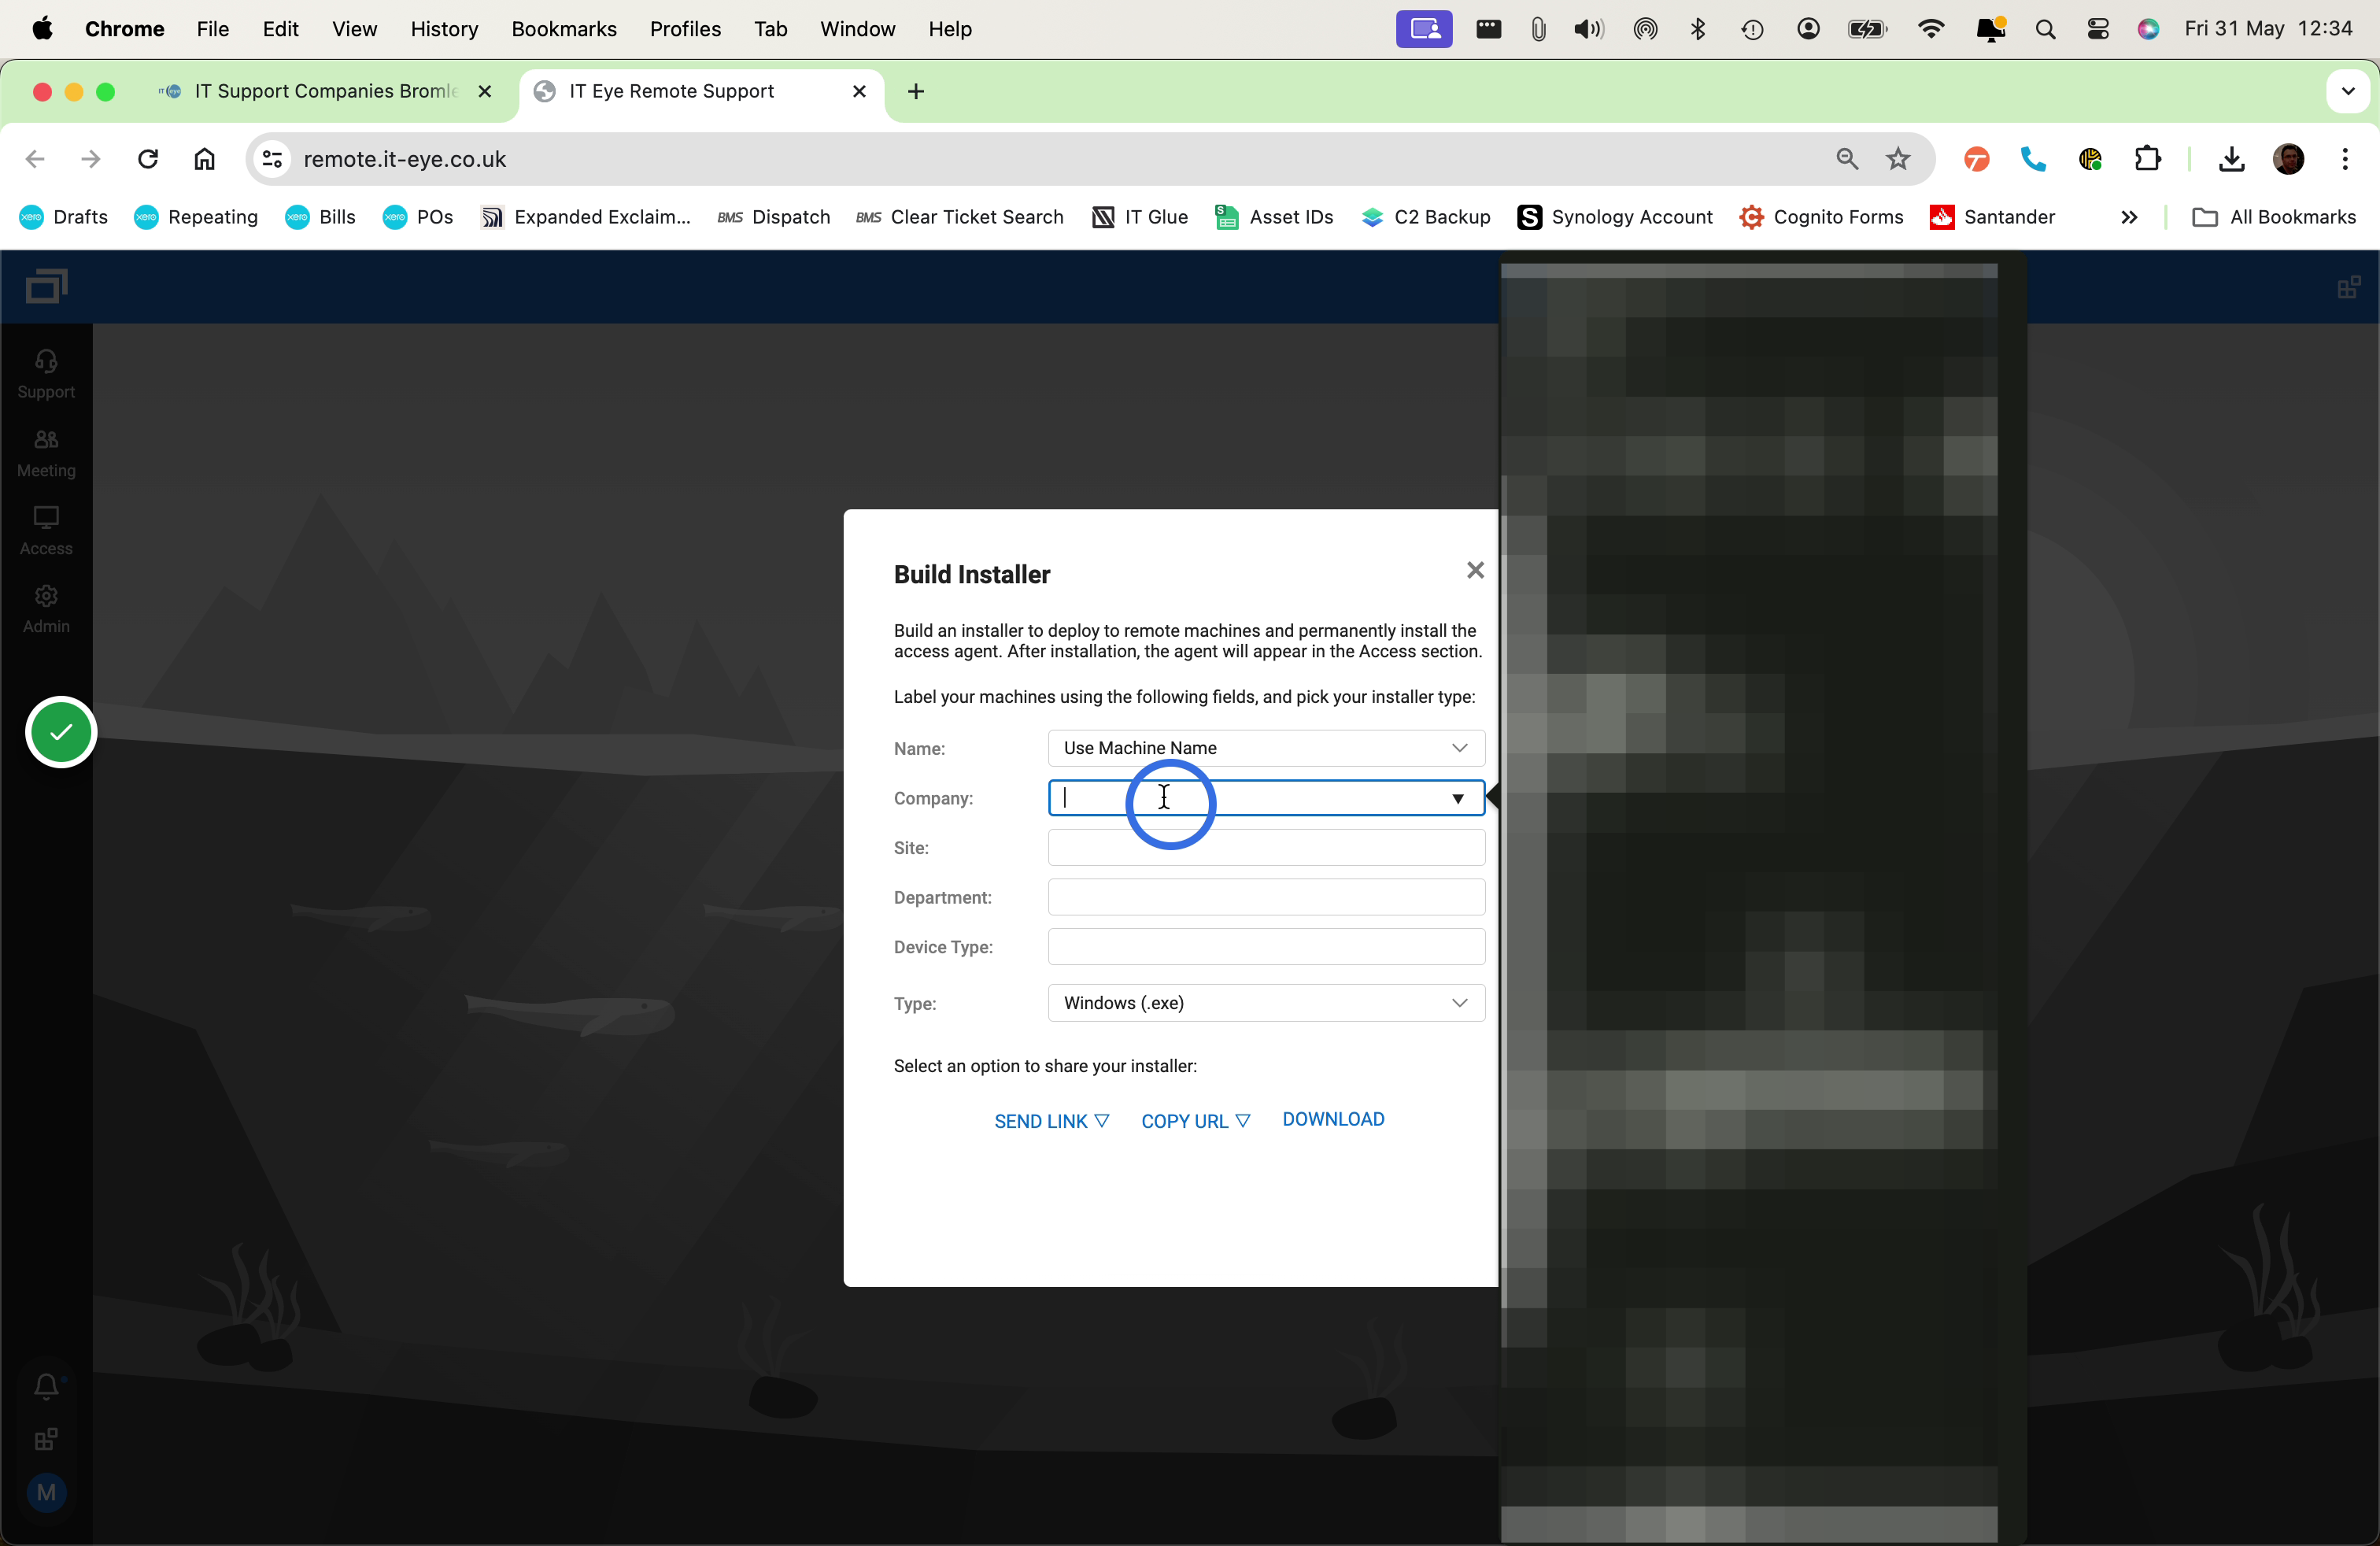
Task: Click the orange round extension icon
Action: [1976, 159]
